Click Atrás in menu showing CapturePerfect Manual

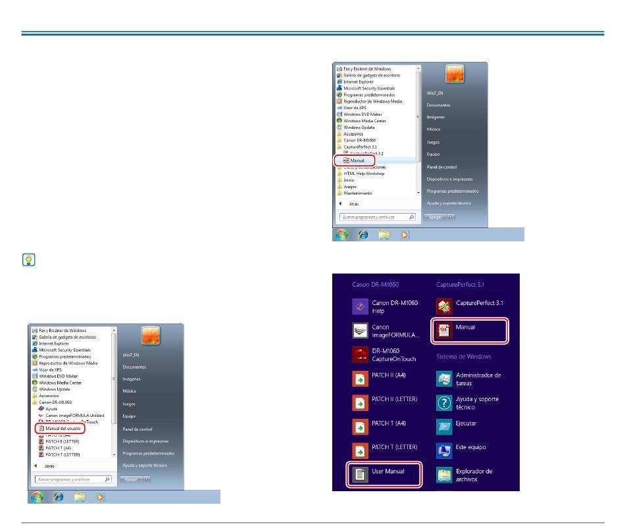pos(349,204)
